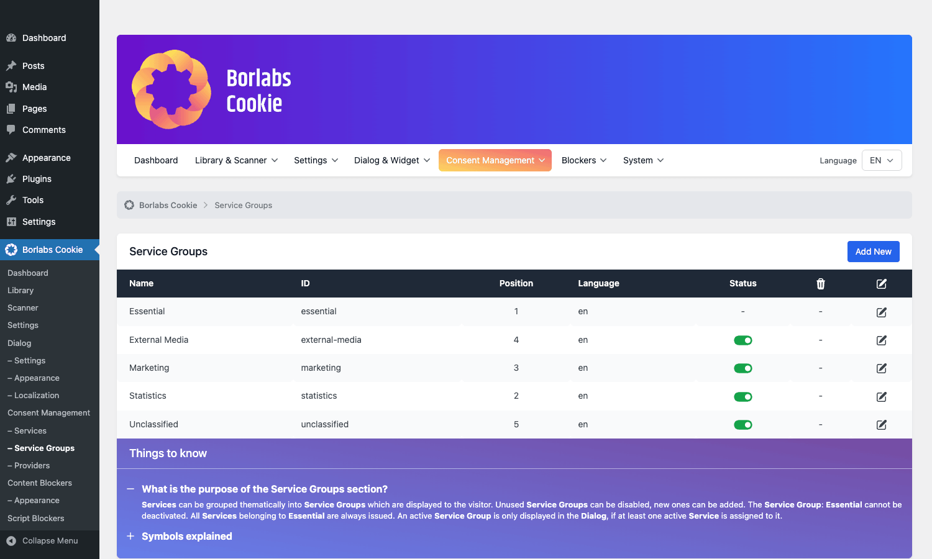Click the ID cell "unclassified"
932x559 pixels.
325,424
